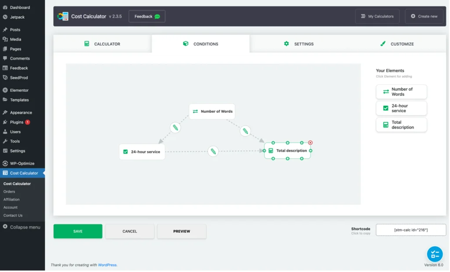Select the Conditions tab
The height and width of the screenshot is (272, 450).
200,44
